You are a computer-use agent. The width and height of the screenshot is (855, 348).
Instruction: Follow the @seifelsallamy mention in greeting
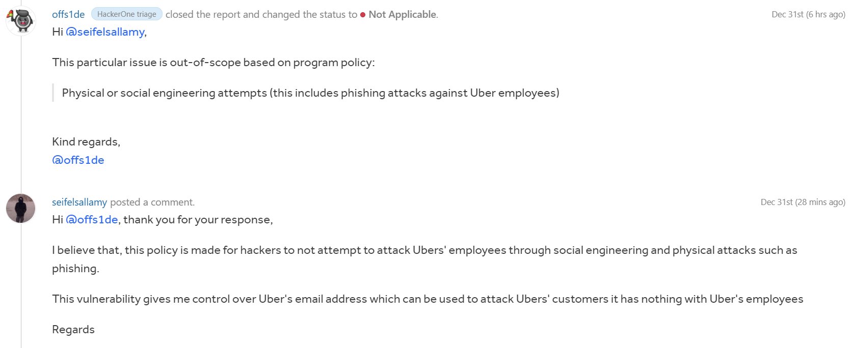(x=105, y=32)
